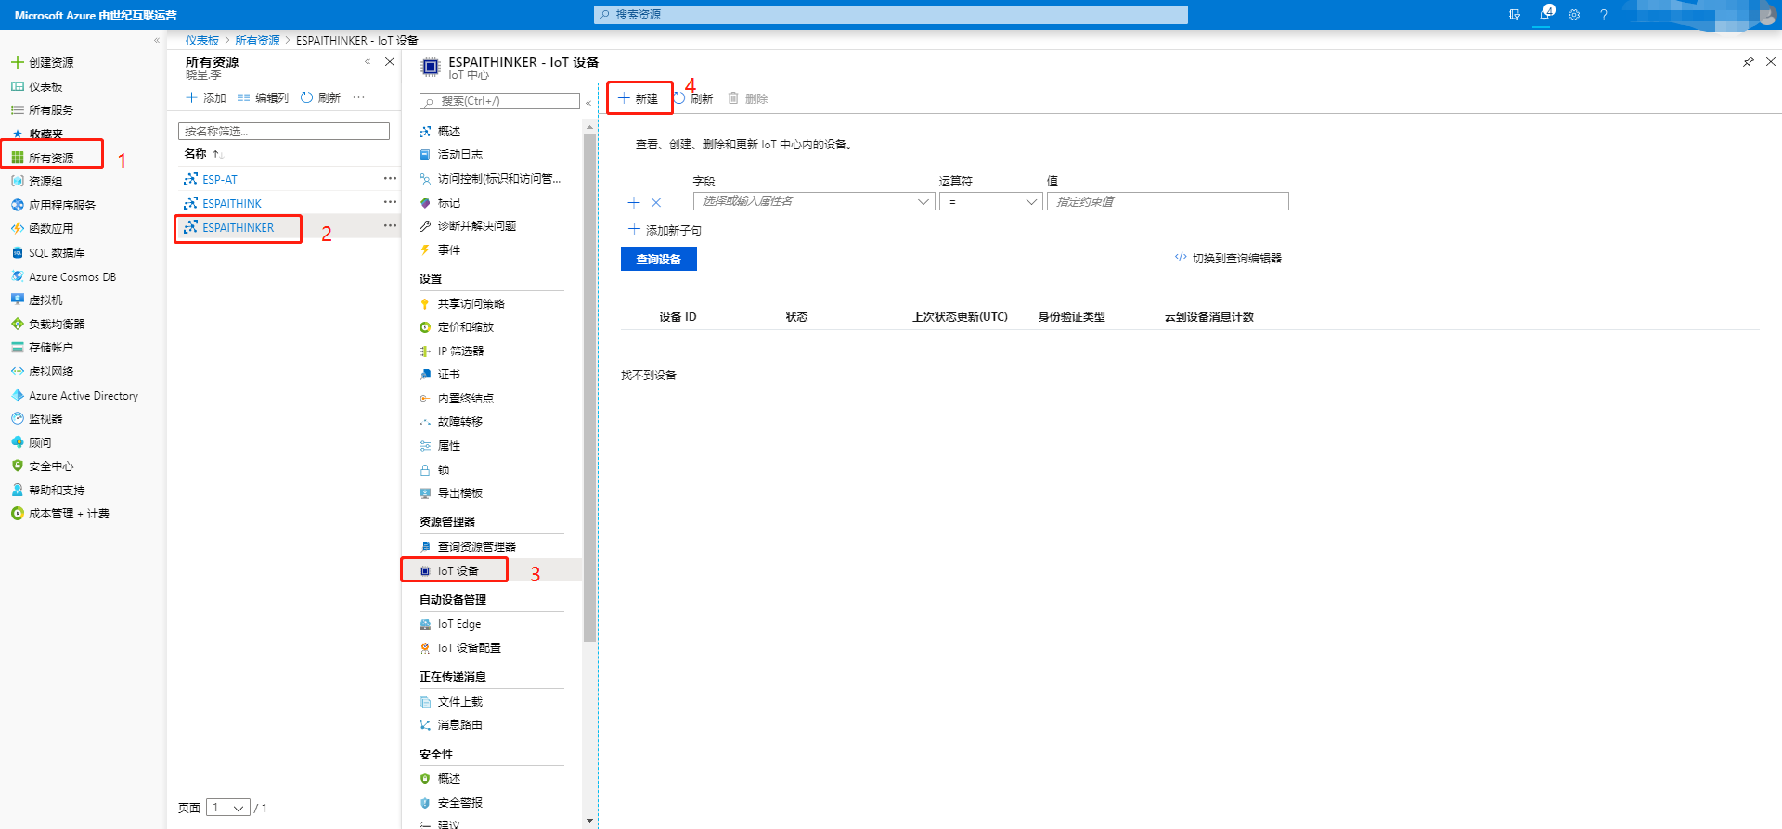Remove filter clause with X icon
The height and width of the screenshot is (829, 1782).
coord(656,202)
